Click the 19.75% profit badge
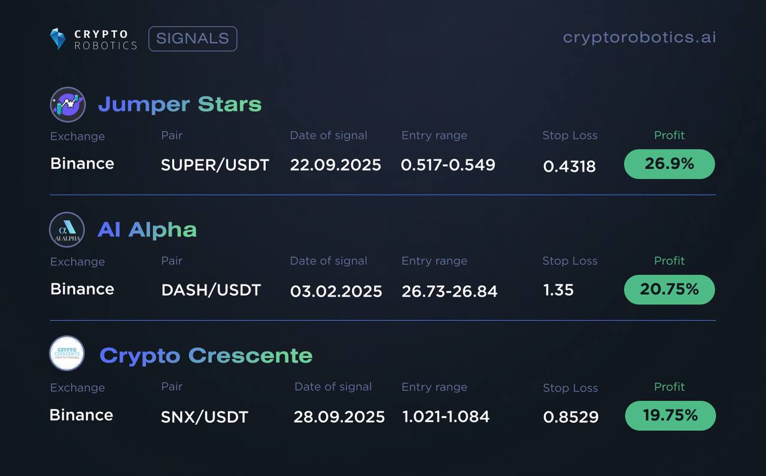The width and height of the screenshot is (766, 476). pos(670,416)
